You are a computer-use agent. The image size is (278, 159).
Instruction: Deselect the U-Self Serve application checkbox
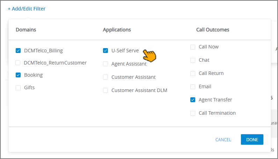[x=105, y=51]
